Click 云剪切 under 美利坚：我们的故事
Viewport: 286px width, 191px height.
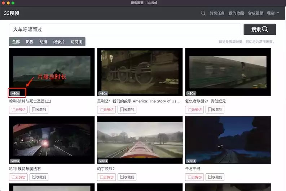106,110
